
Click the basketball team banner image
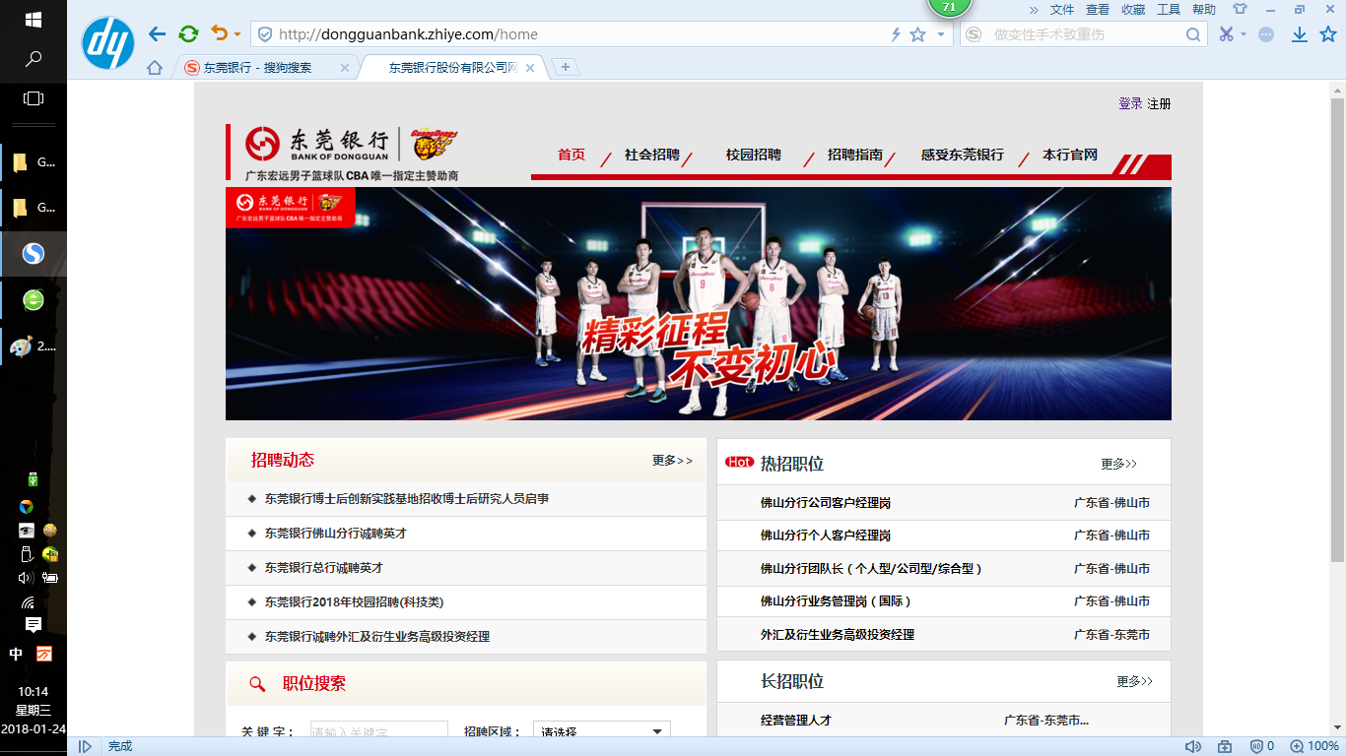[x=699, y=303]
